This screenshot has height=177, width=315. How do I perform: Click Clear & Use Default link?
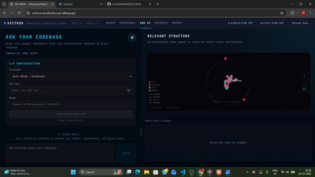point(71,120)
